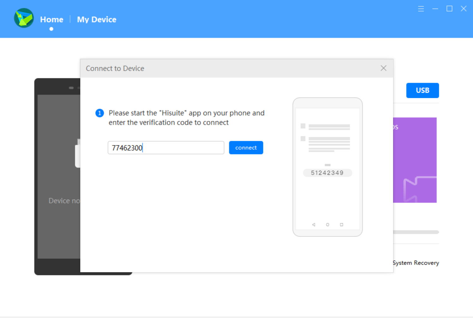Click the blue step 1 indicator
473x318 pixels.
click(x=100, y=113)
